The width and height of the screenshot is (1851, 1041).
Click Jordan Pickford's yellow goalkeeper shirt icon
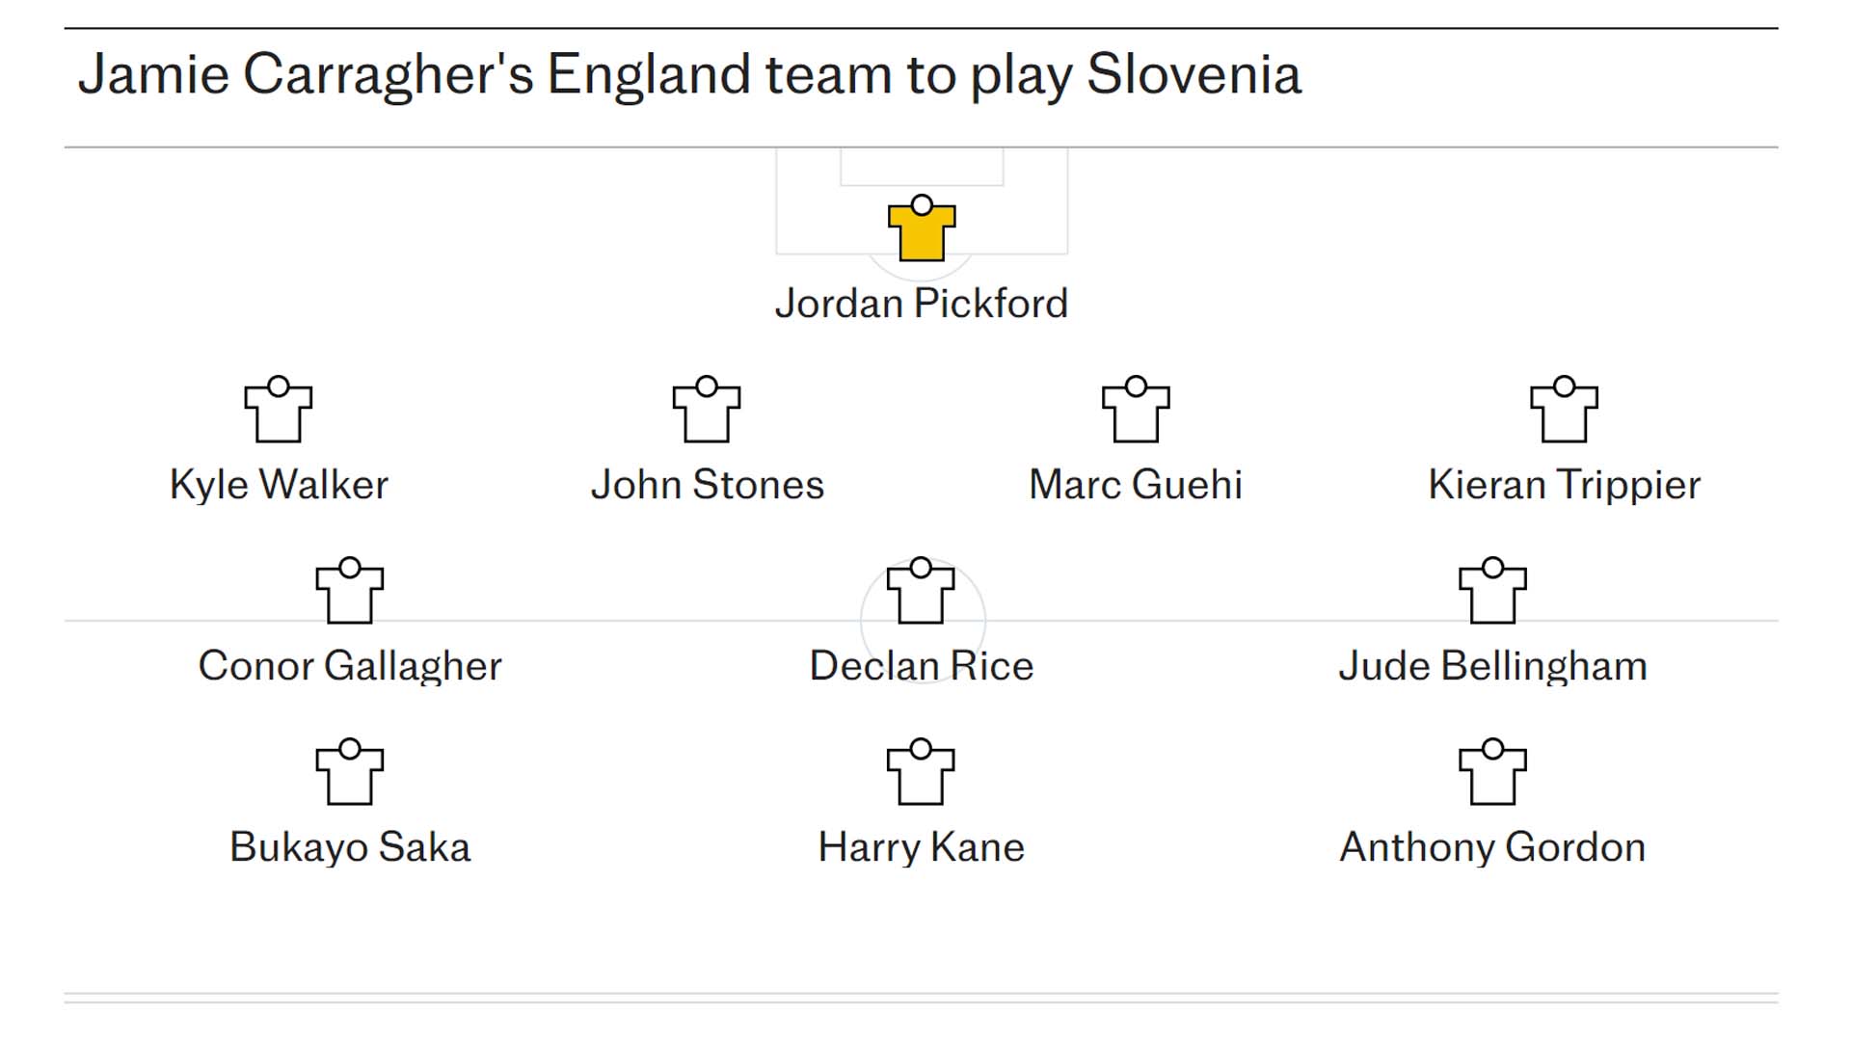click(922, 228)
